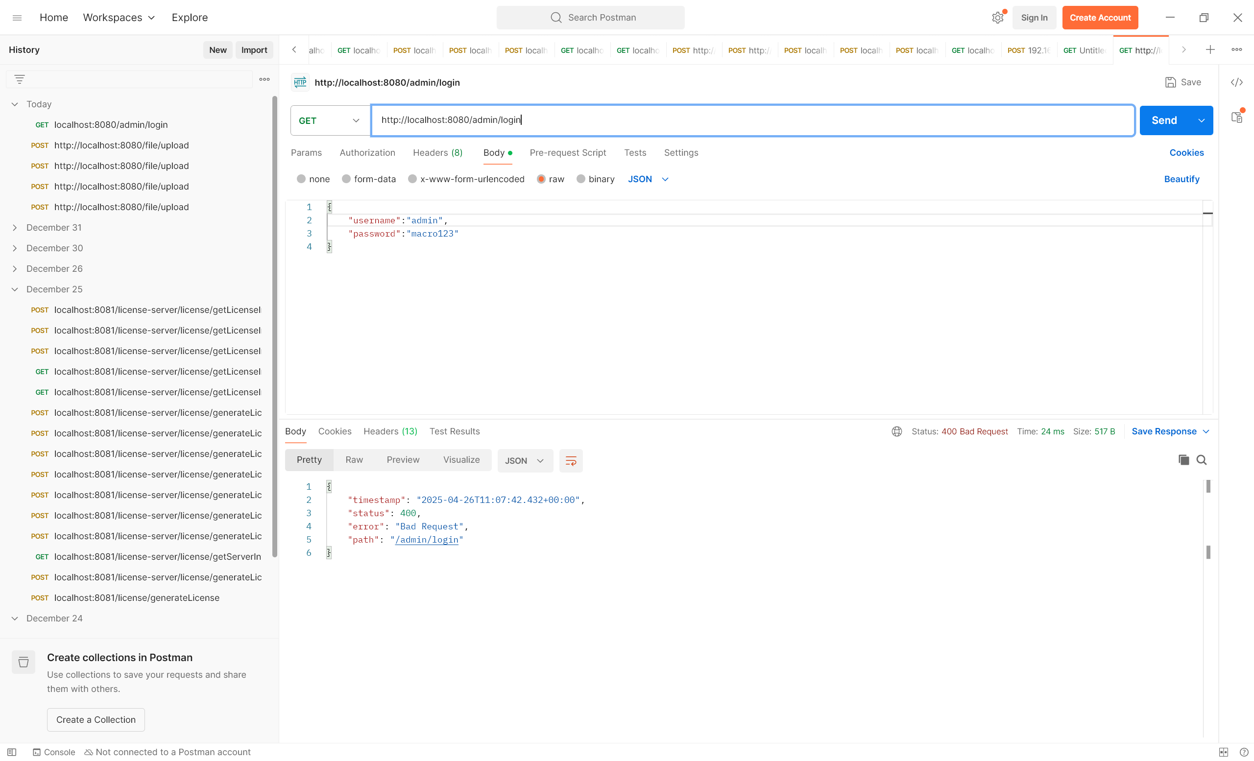Click the Save disk icon
1254x761 pixels.
click(x=1170, y=82)
